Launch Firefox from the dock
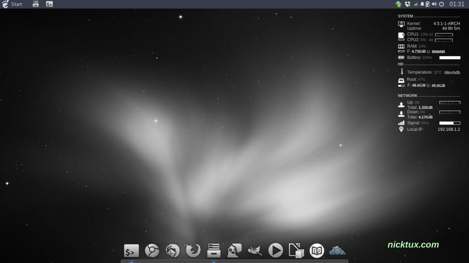Image resolution: width=469 pixels, height=263 pixels. click(x=193, y=251)
